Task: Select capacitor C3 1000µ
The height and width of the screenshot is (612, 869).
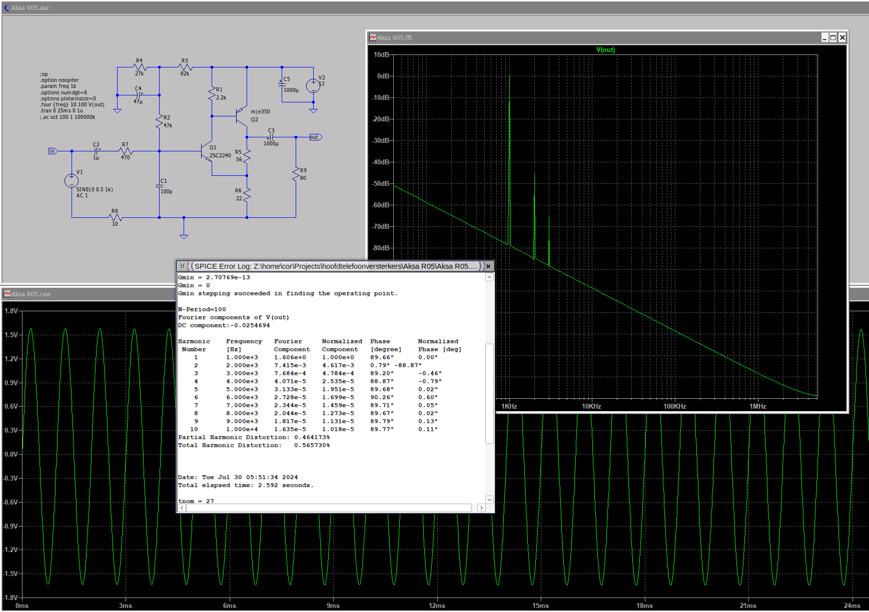Action: [x=271, y=137]
